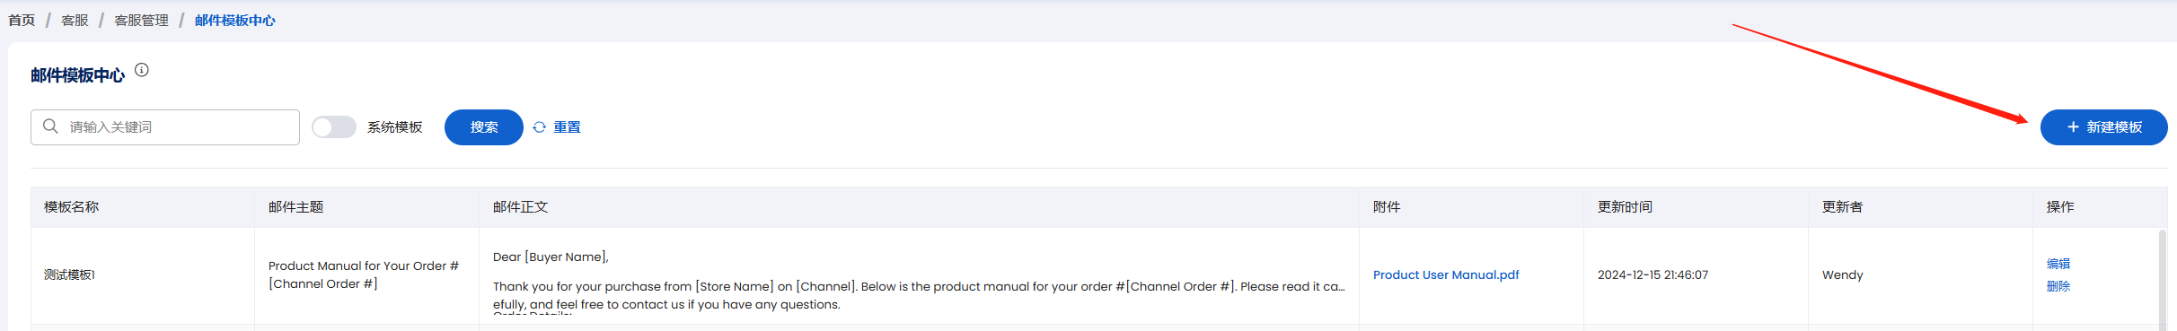Click the info icon beside 邮件模板中心 title
2177x331 pixels.
[142, 70]
